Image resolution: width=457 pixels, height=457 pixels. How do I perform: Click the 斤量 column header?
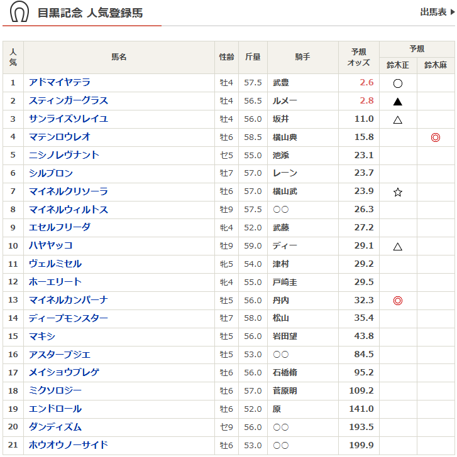pyautogui.click(x=253, y=57)
